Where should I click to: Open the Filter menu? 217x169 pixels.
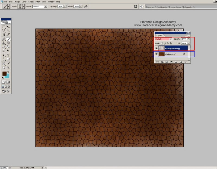[x=37, y=2]
